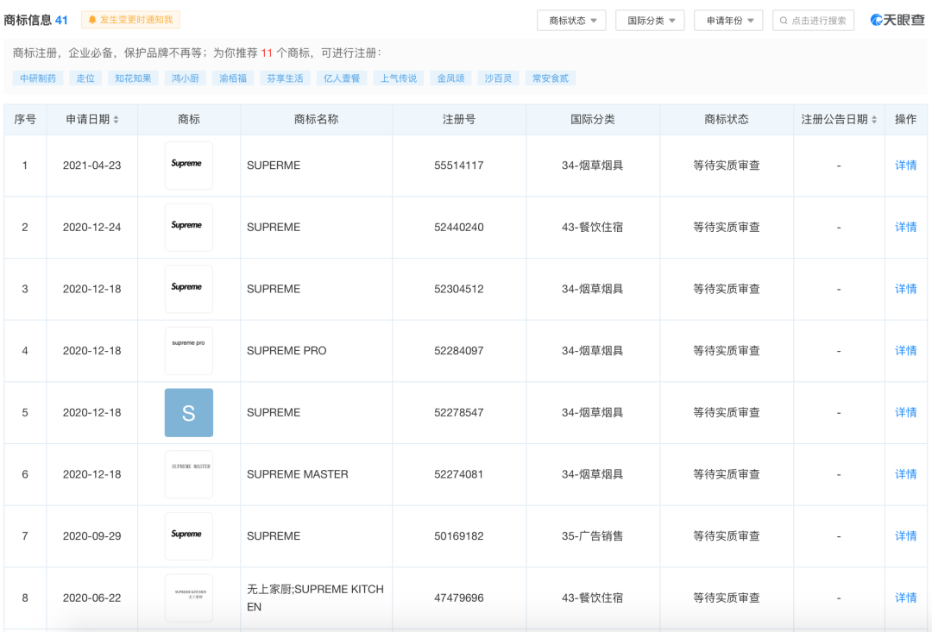This screenshot has height=632, width=932.
Task: Click the blue S trademark logo
Action: point(188,412)
